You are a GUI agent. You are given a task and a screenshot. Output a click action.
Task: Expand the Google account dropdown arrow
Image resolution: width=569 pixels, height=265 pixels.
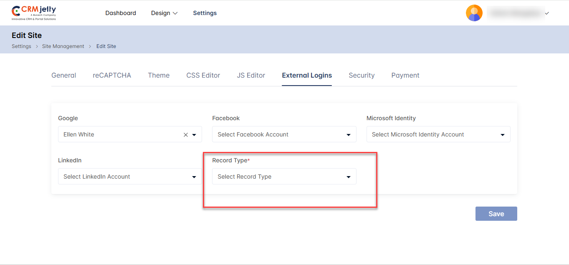(194, 135)
